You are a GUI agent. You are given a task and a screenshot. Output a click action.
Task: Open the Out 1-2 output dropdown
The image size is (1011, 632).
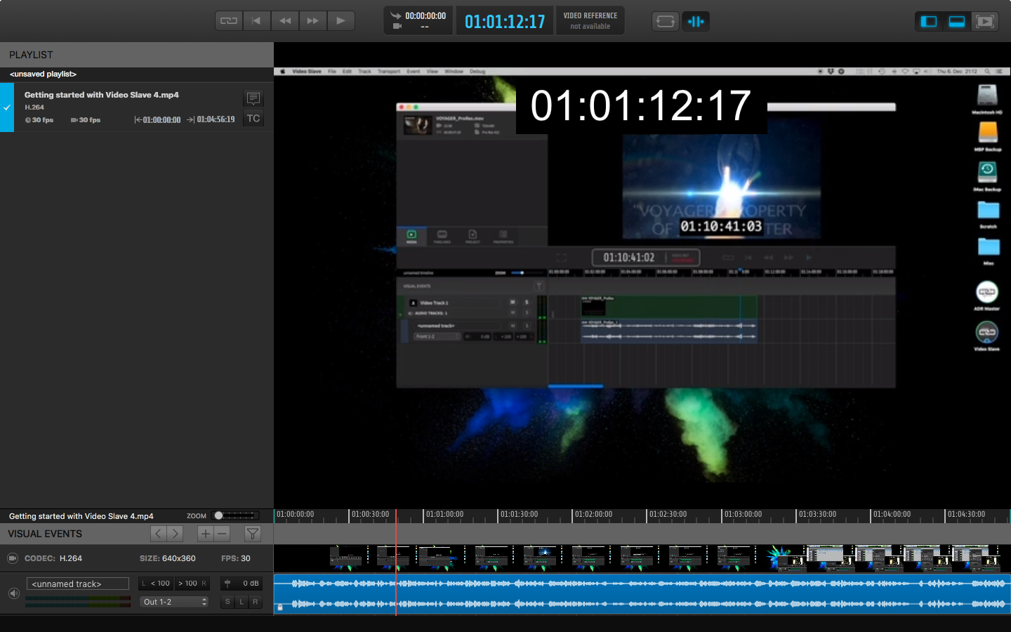pyautogui.click(x=174, y=602)
